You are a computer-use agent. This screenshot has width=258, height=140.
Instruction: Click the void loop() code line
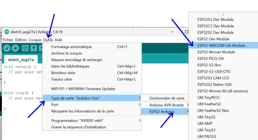pyautogui.click(x=18, y=93)
